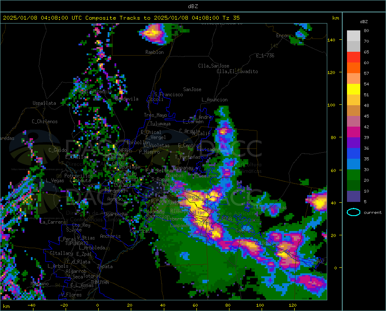This screenshot has width=386, height=311.
Task: Click the 'Agrelo' place label
Action: [x=115, y=199]
